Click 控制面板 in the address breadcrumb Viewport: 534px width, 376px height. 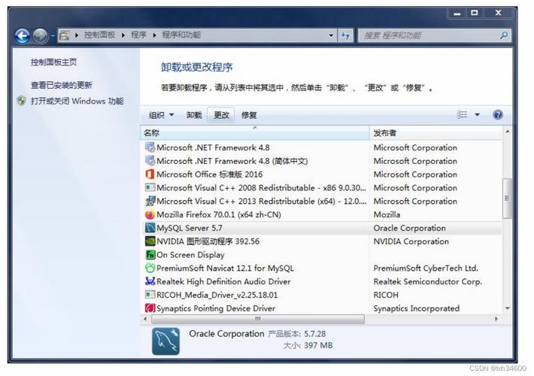click(x=99, y=35)
